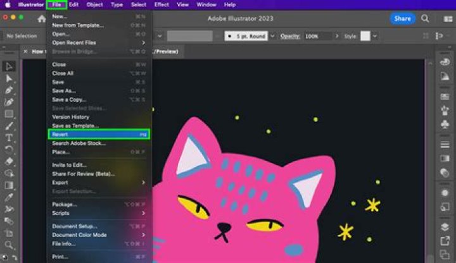The width and height of the screenshot is (456, 263).
Task: Open the Apple menu
Action: pos(8,4)
